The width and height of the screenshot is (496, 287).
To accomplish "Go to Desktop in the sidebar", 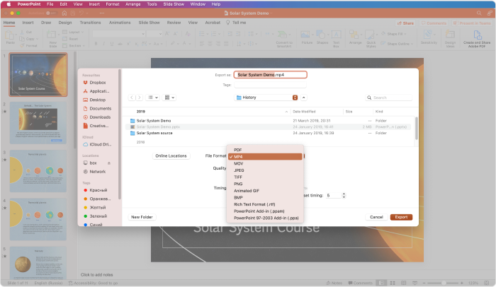I will click(94, 100).
